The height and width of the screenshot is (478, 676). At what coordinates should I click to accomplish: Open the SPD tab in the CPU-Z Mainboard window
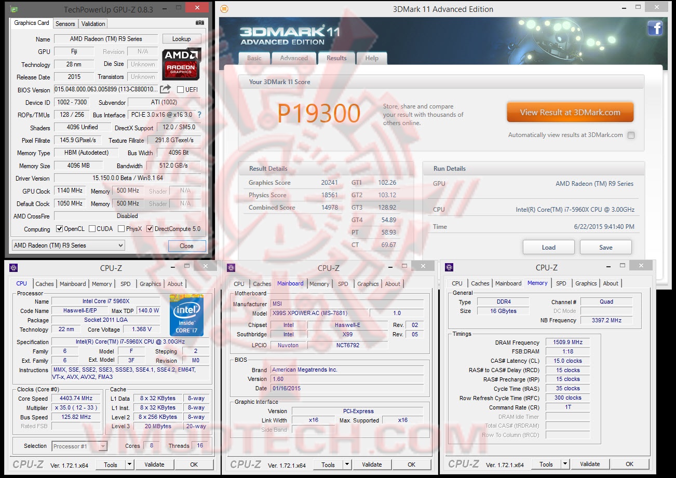(x=343, y=284)
